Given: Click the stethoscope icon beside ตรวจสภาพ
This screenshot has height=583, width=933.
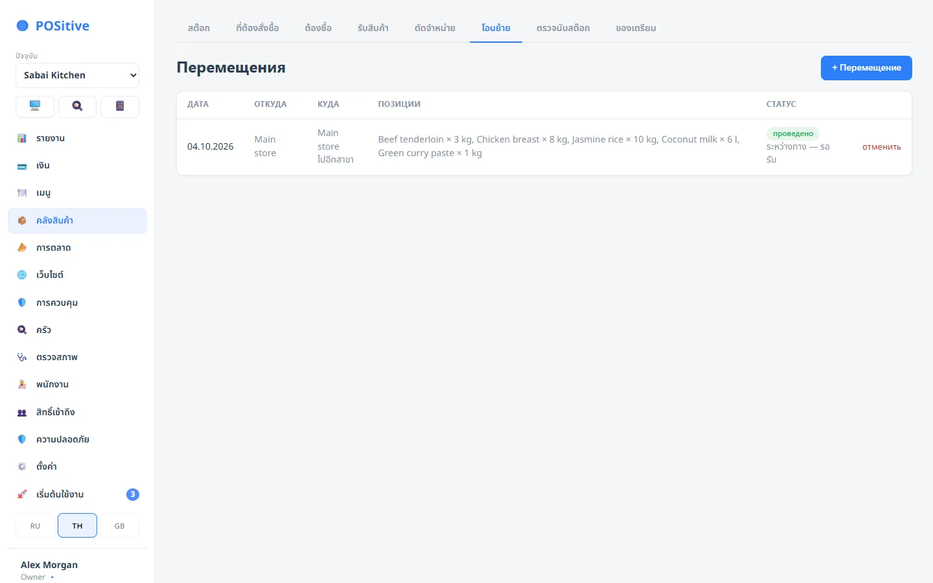Looking at the screenshot, I should (22, 357).
